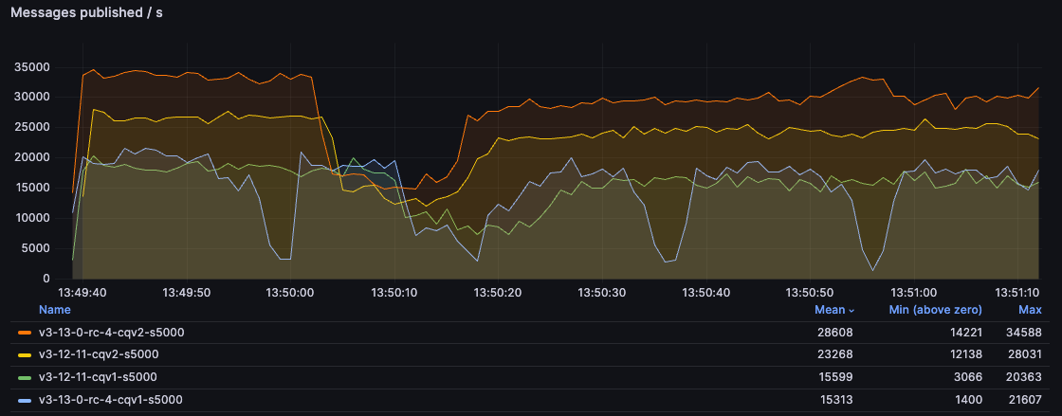The width and height of the screenshot is (1062, 416).
Task: Open color picker for green v3-12-11-cqv1-s5000
Action: (x=26, y=377)
